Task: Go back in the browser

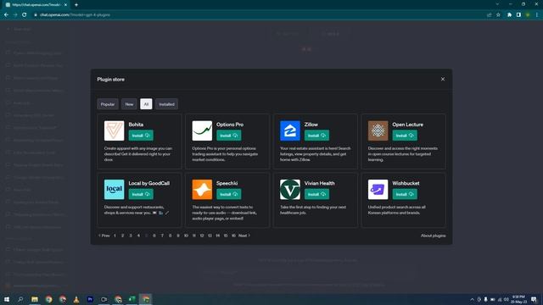Action: point(6,15)
